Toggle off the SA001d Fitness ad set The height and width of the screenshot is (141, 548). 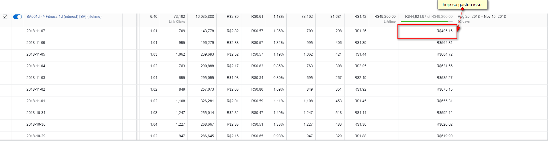point(18,17)
